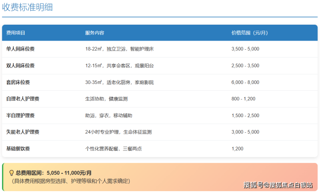The height and width of the screenshot is (192, 320).
Task: Select the 服务内容 column header
Action: click(95, 33)
